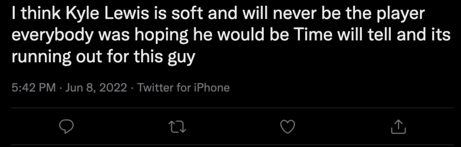Image resolution: width=461 pixels, height=147 pixels.
Task: Click 'PM' in the timestamp
Action: (49, 88)
